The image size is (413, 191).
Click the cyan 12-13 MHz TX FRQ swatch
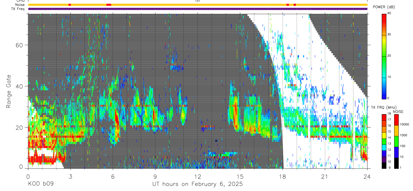pos(384,148)
